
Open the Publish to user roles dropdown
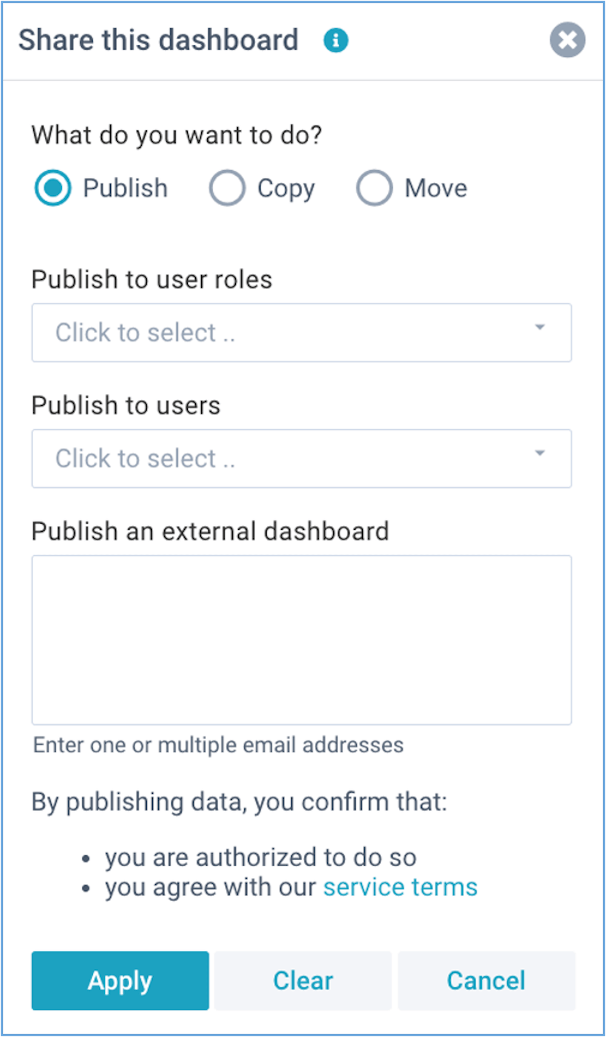point(302,333)
